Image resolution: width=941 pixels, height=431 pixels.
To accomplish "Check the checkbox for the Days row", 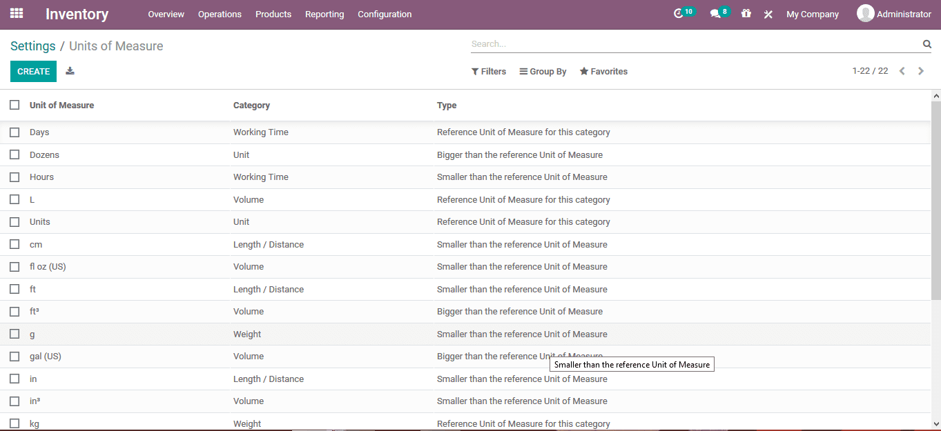I will pyautogui.click(x=14, y=132).
